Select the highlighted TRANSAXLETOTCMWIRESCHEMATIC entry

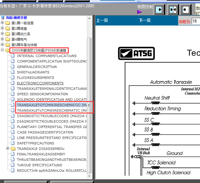(x=52, y=105)
